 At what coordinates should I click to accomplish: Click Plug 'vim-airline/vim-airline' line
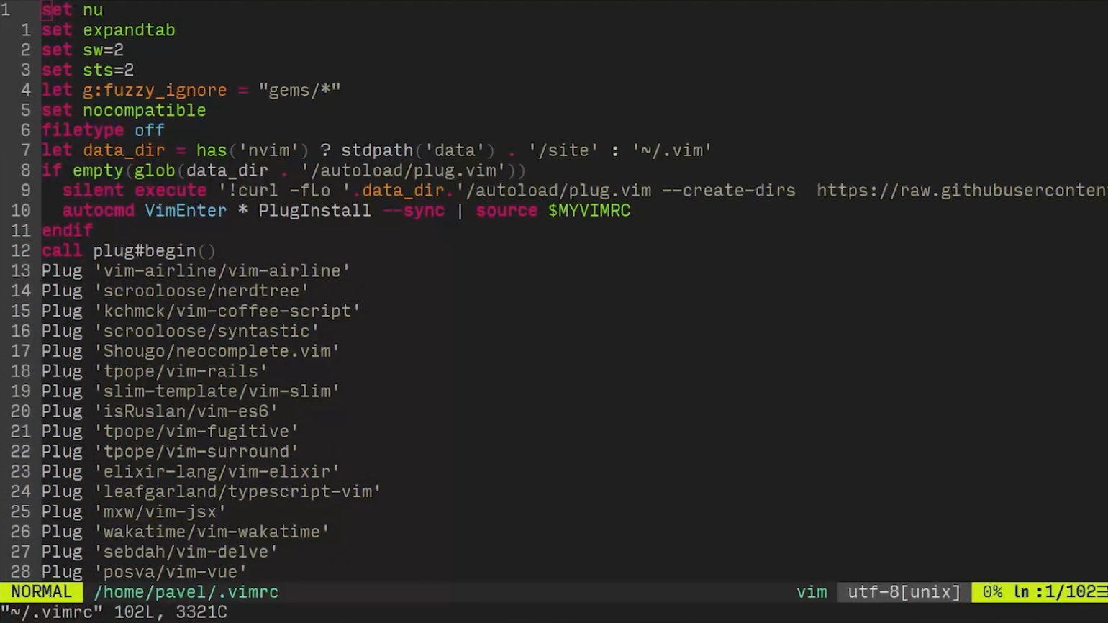point(196,272)
